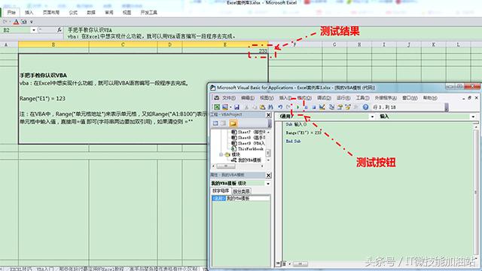The height and width of the screenshot is (271, 482).
Task: Switch to Procedure View at code window bottom
Action: tap(278, 263)
